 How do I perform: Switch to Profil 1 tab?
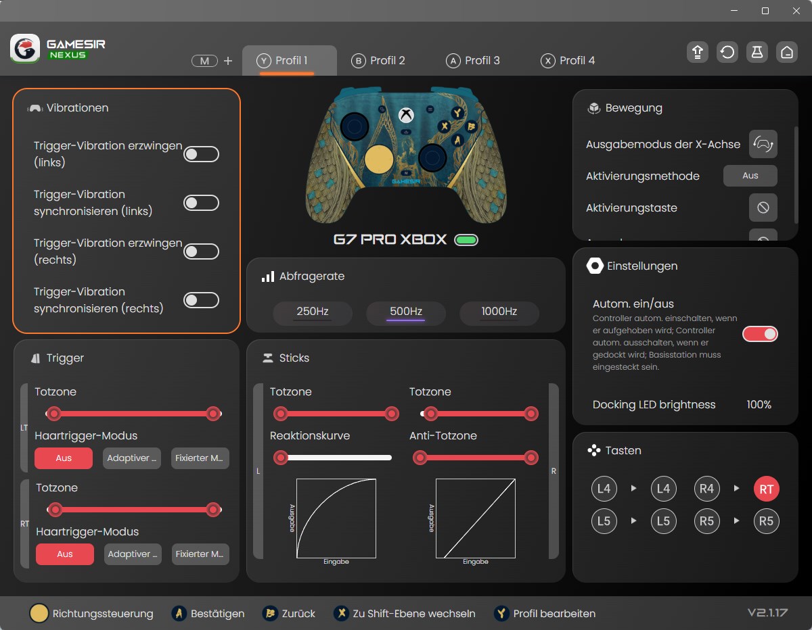290,61
